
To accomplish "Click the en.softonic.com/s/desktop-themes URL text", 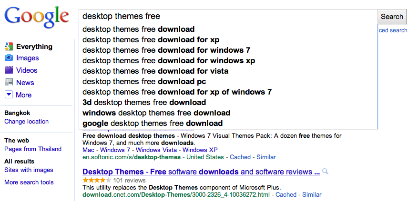I will click(x=132, y=157).
